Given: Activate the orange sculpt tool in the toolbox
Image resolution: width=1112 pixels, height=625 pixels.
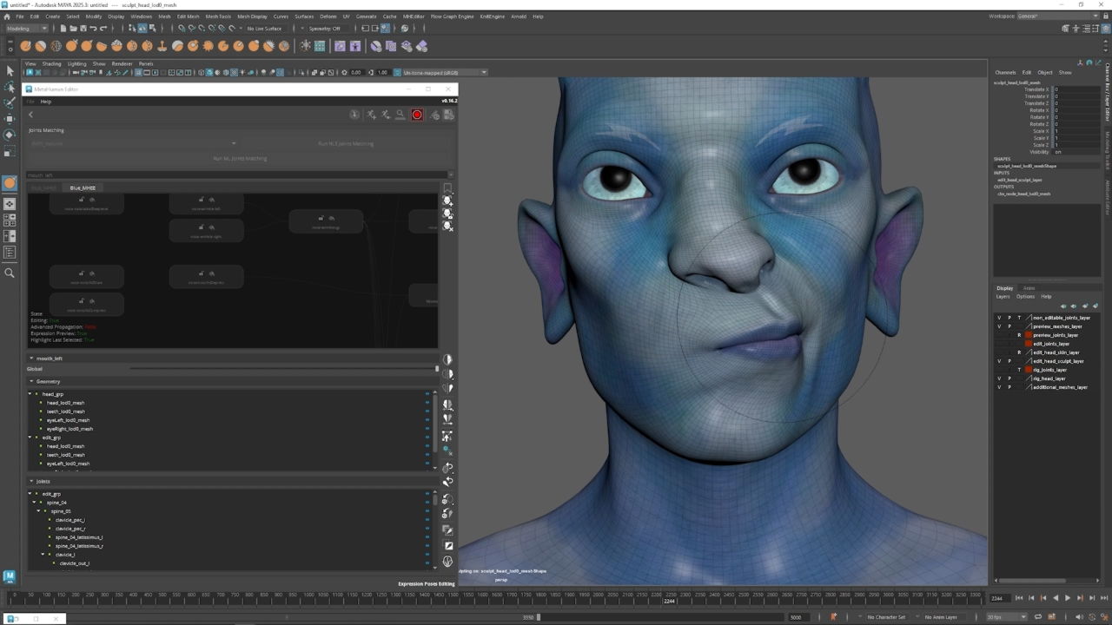Looking at the screenshot, I should (10, 183).
